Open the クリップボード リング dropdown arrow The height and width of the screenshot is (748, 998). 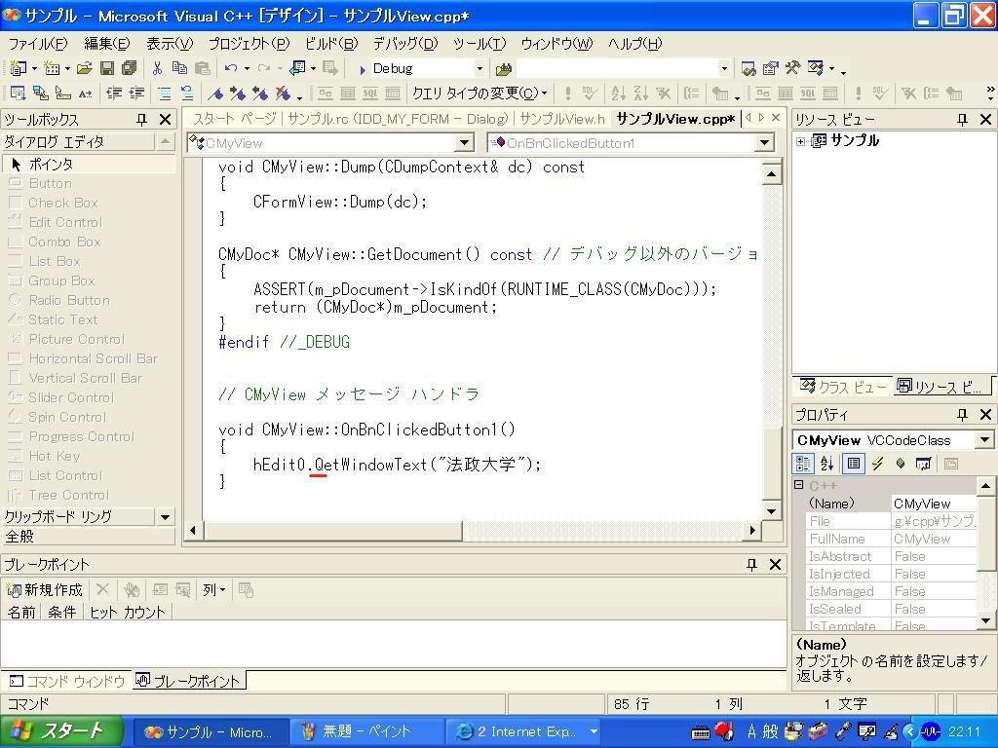(x=165, y=516)
